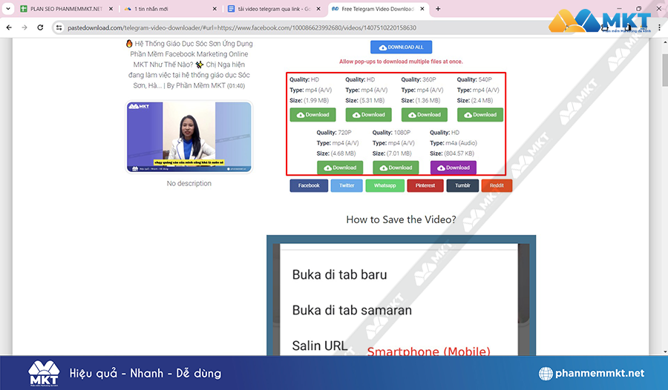Download 720P mp4 file sized 4.68 MB
The image size is (668, 390).
point(340,168)
